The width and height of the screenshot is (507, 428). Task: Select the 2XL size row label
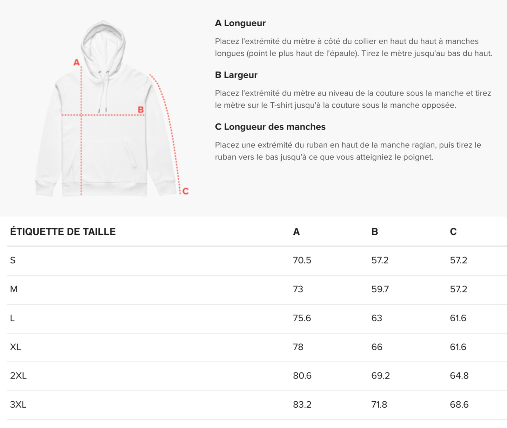pyautogui.click(x=18, y=376)
